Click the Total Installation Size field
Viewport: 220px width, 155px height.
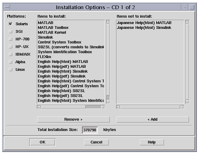pyautogui.click(x=90, y=130)
